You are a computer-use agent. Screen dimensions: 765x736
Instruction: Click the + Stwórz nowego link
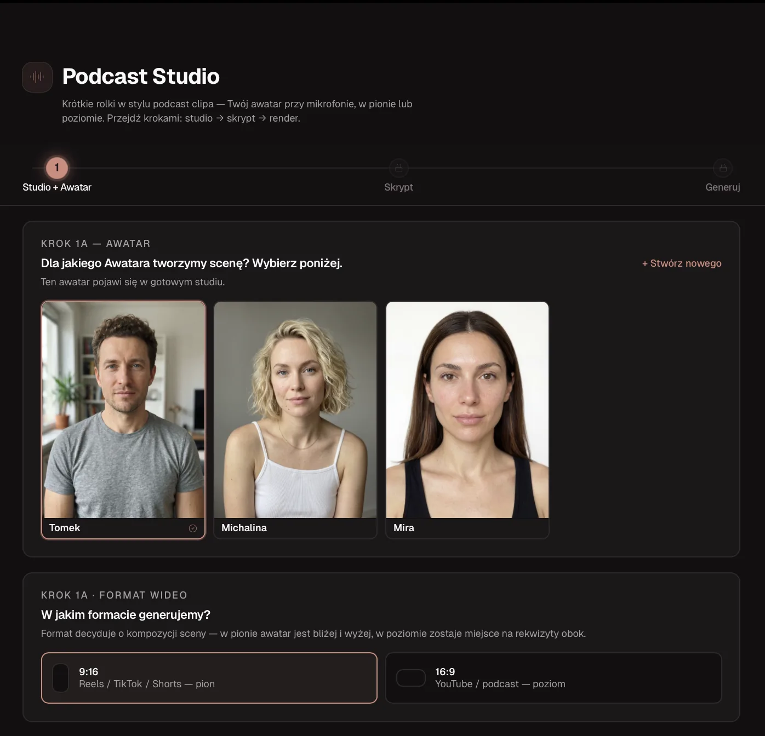[x=681, y=263]
